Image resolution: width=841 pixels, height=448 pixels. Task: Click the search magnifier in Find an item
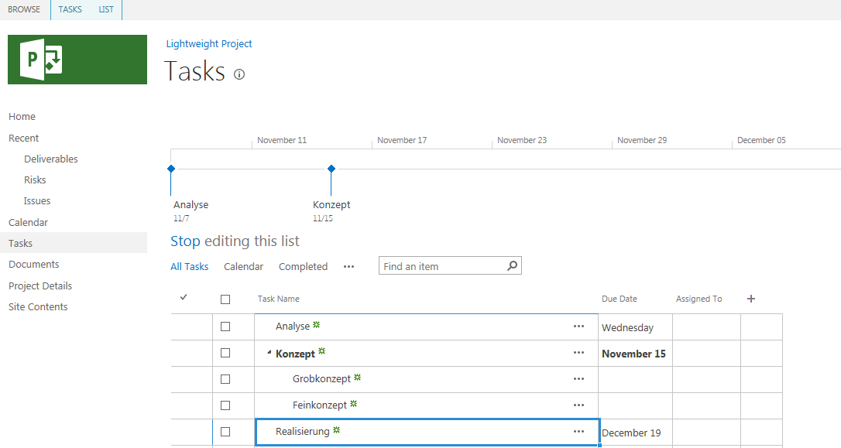[512, 266]
